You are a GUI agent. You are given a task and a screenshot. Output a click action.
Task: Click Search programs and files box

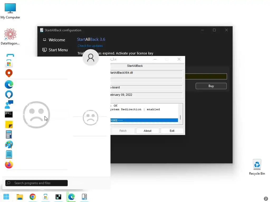(x=36, y=183)
